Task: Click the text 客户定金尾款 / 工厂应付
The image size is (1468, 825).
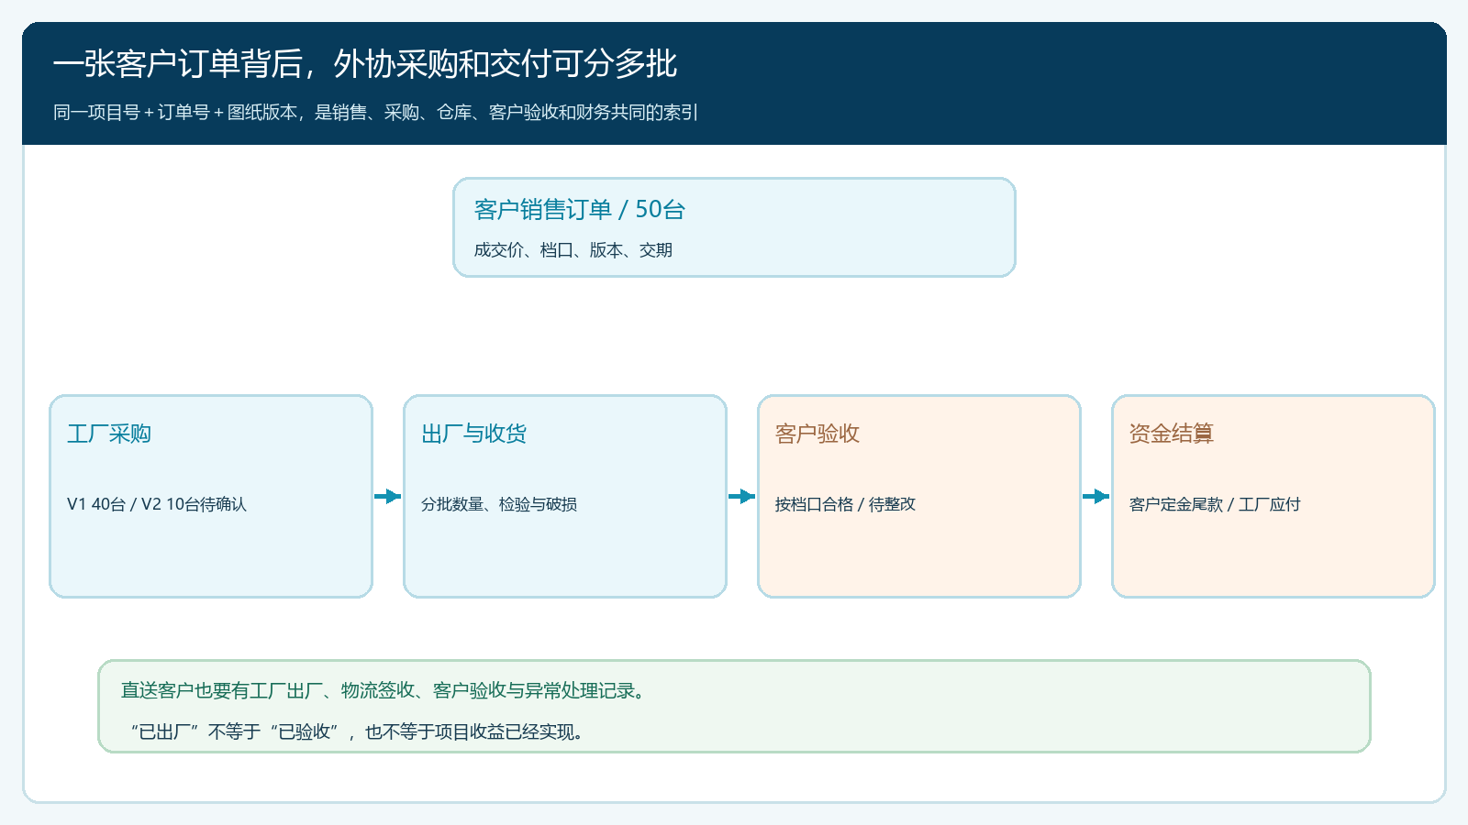Action: (1215, 504)
